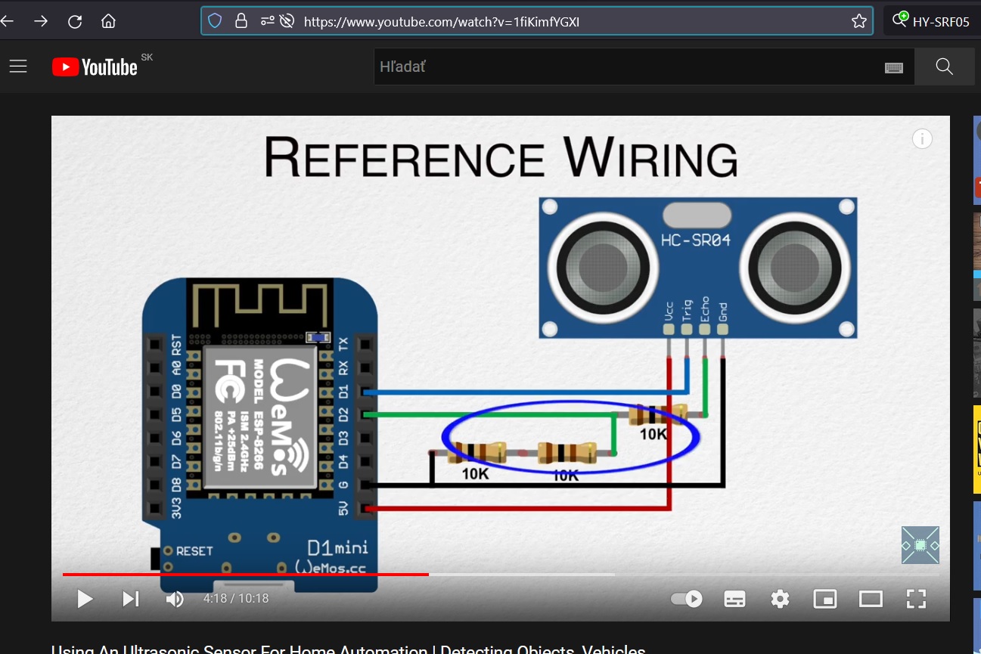Go back to the previous page
The image size is (981, 654).
coord(8,21)
